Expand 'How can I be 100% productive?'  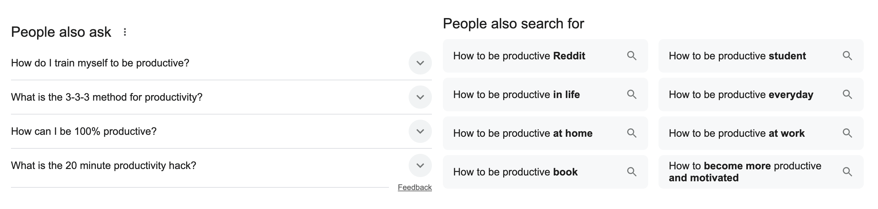(x=420, y=131)
